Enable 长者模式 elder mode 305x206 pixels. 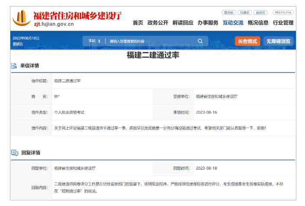click(247, 41)
